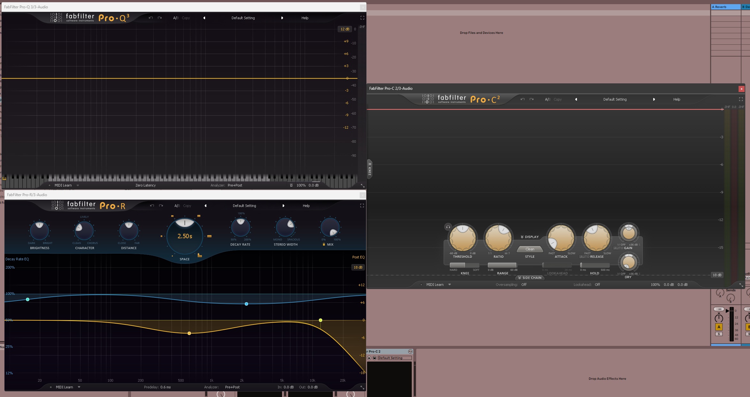Click Copy button in Pro-R

(x=187, y=206)
